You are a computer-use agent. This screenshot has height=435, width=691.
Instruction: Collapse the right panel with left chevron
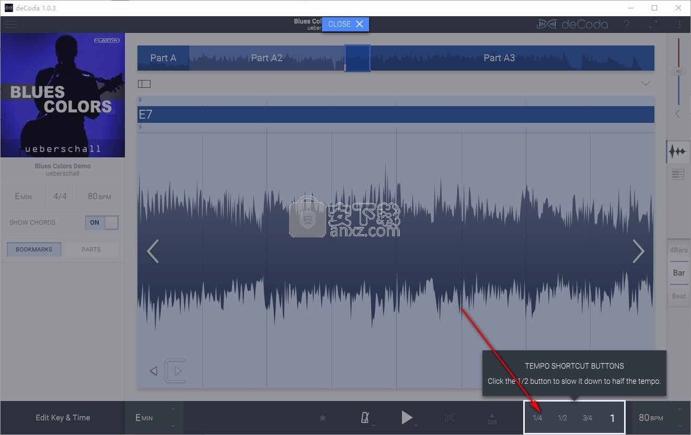click(678, 113)
